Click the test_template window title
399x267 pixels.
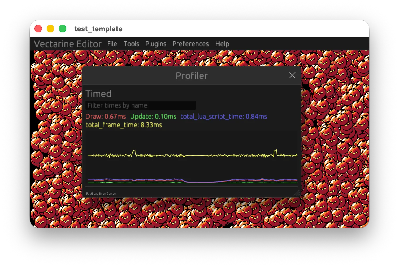98,29
